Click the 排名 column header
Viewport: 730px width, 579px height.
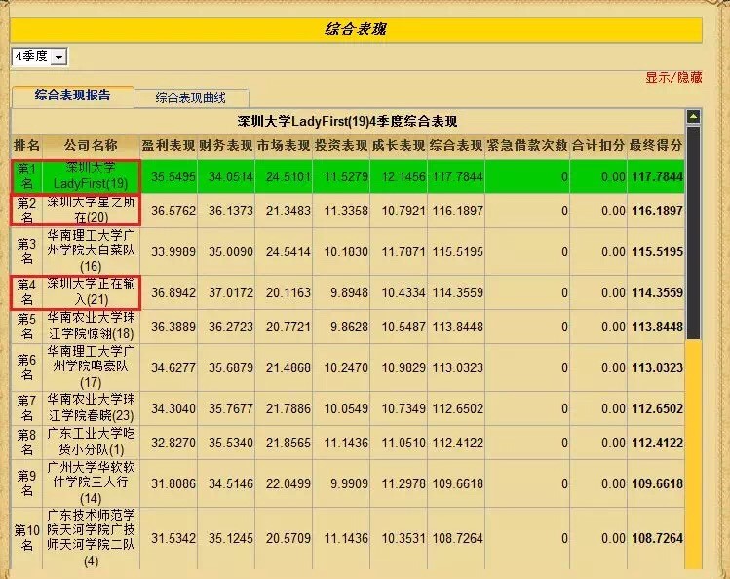pos(26,145)
